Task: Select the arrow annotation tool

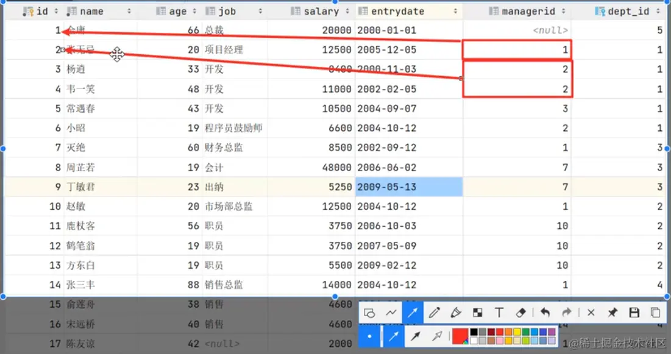Action: 413,313
